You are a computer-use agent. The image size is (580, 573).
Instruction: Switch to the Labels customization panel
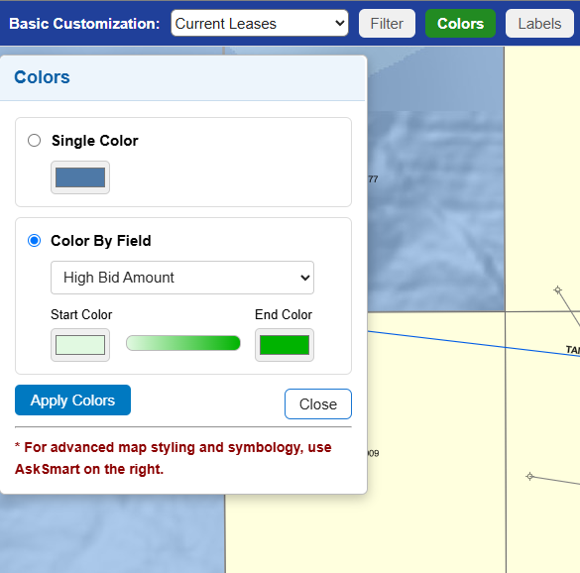539,24
